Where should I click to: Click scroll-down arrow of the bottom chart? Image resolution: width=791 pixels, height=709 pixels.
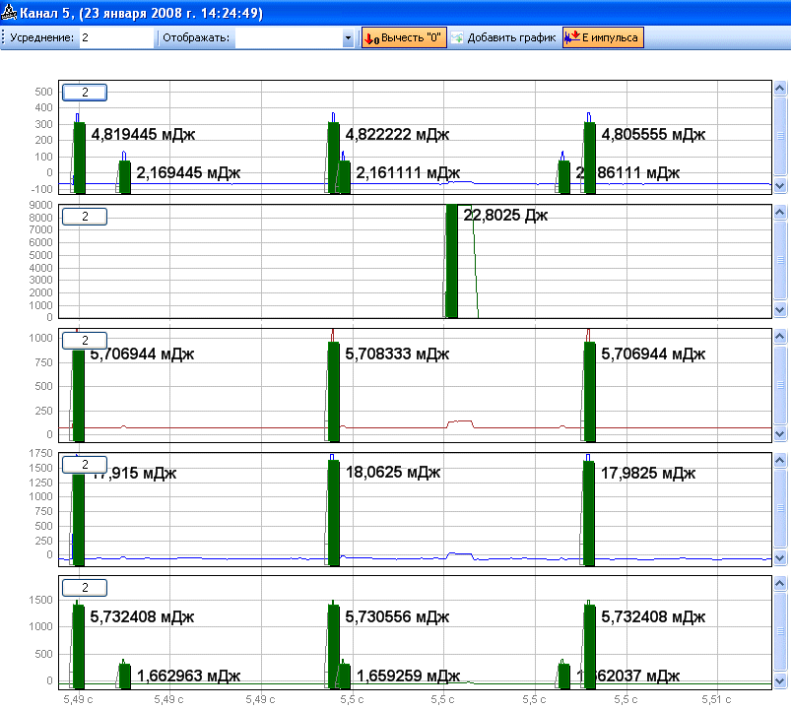[x=780, y=680]
